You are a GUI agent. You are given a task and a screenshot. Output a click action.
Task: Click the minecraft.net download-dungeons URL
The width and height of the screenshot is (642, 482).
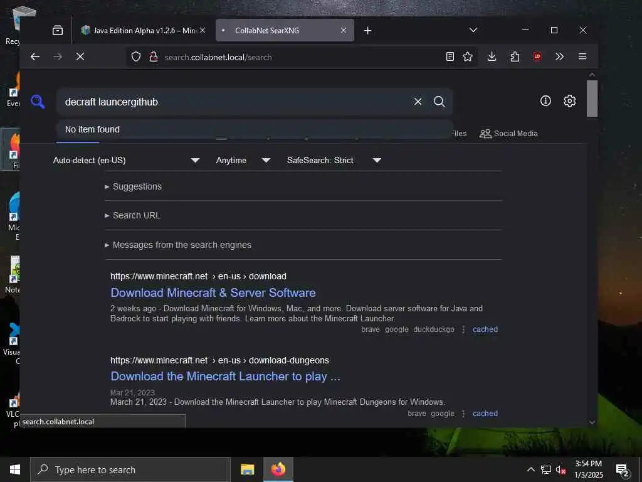coord(219,360)
